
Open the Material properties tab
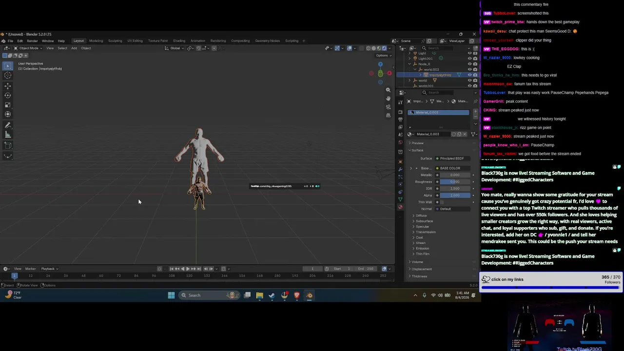click(400, 207)
